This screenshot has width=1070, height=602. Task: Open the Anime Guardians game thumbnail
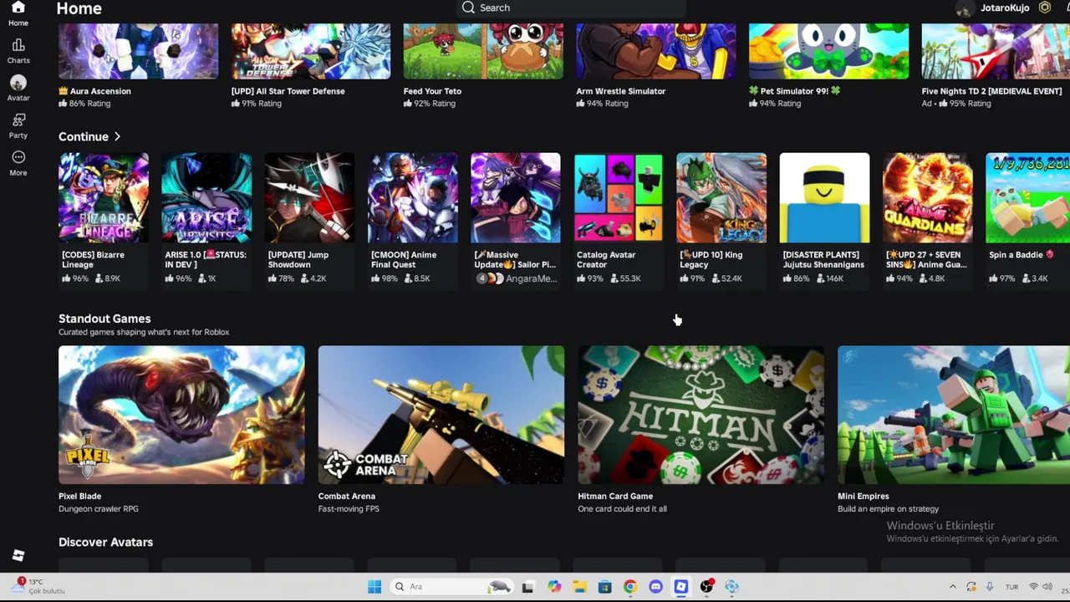coord(928,197)
